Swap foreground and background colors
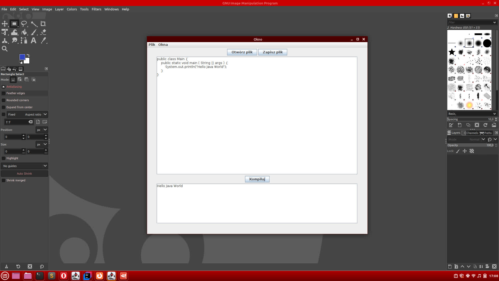The image size is (499, 281). (28, 55)
